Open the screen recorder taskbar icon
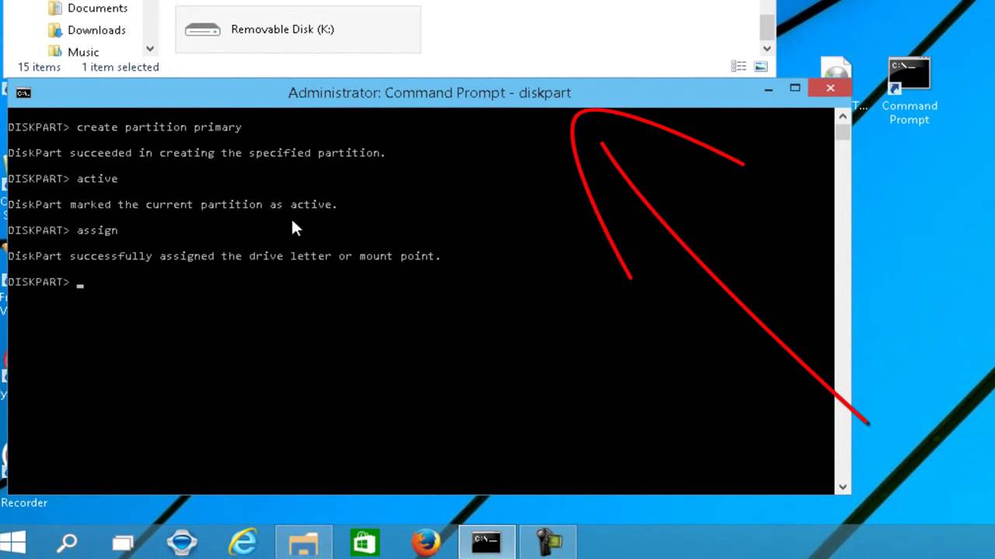 pyautogui.click(x=548, y=541)
